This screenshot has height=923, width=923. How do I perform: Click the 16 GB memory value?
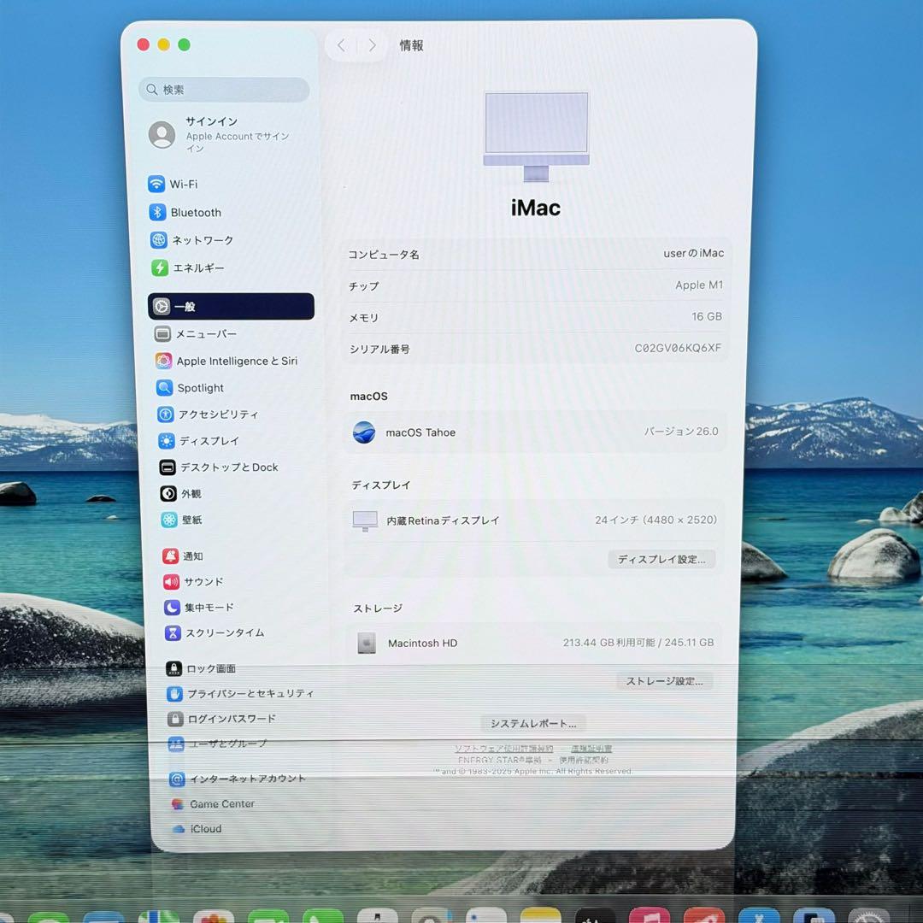(x=707, y=317)
